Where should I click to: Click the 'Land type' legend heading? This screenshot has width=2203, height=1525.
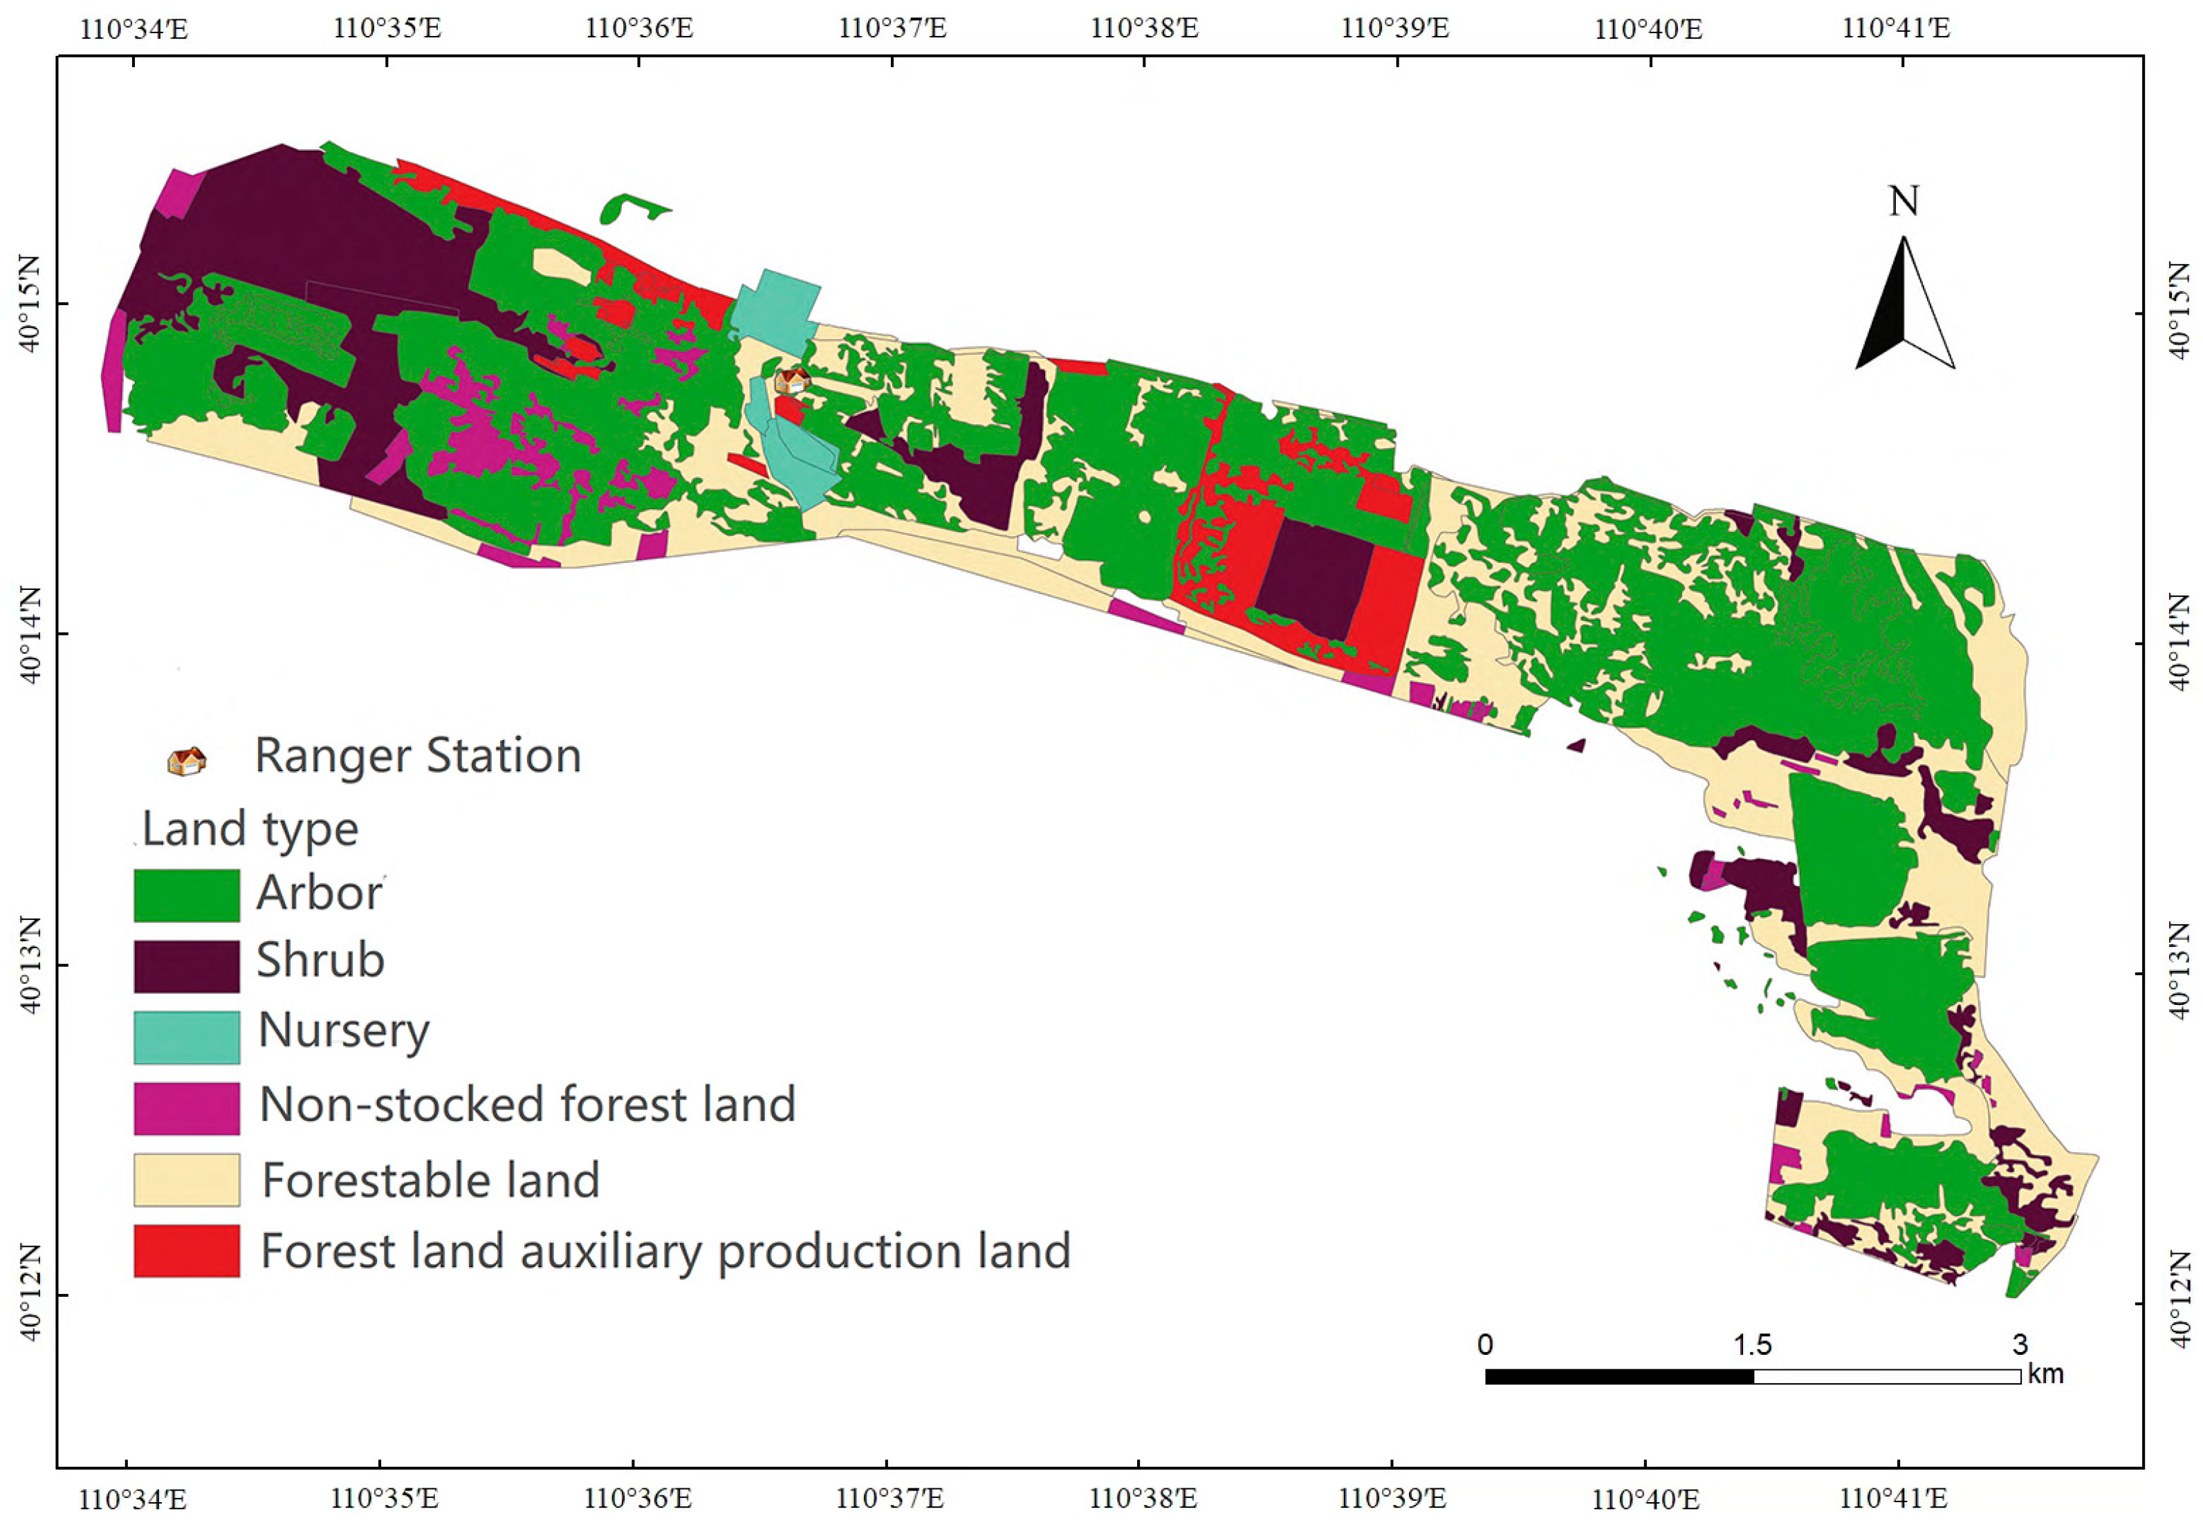coord(250,829)
